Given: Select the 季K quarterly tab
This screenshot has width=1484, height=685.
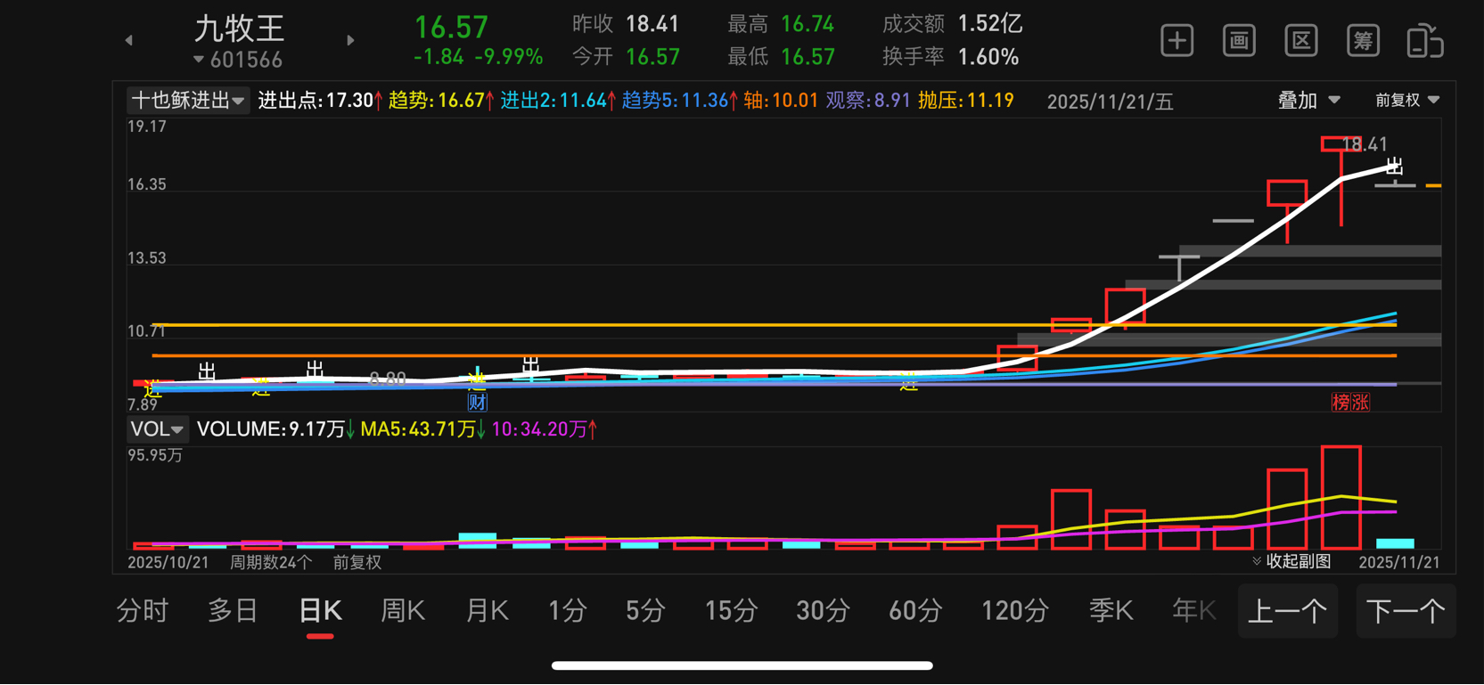Looking at the screenshot, I should click(1111, 611).
